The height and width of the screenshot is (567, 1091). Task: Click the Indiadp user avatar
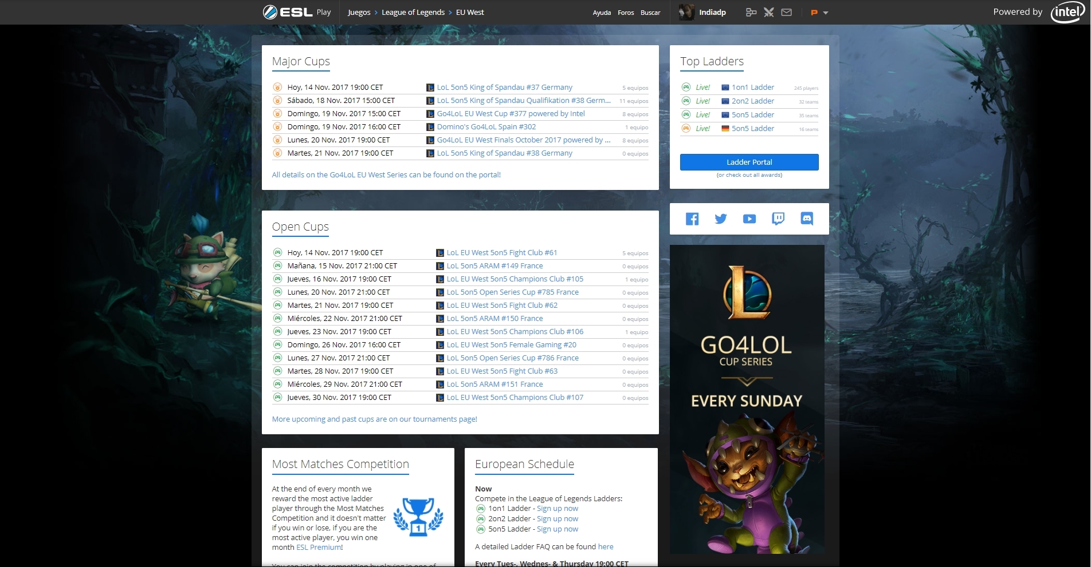[x=686, y=12]
